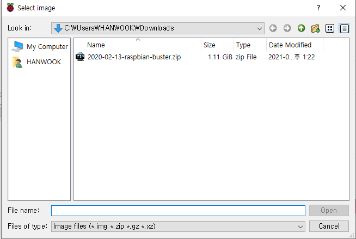
Task: Switch to Detail View icon
Action: (344, 28)
